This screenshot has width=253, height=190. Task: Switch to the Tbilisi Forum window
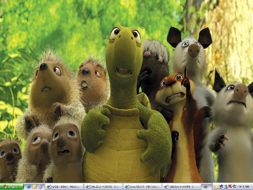click(x=182, y=187)
